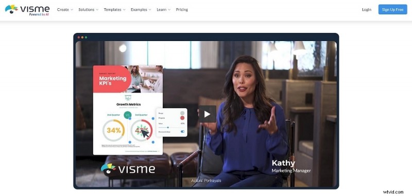The image size is (412, 196).
Task: Expand the Learn dropdown chevron
Action: point(169,10)
